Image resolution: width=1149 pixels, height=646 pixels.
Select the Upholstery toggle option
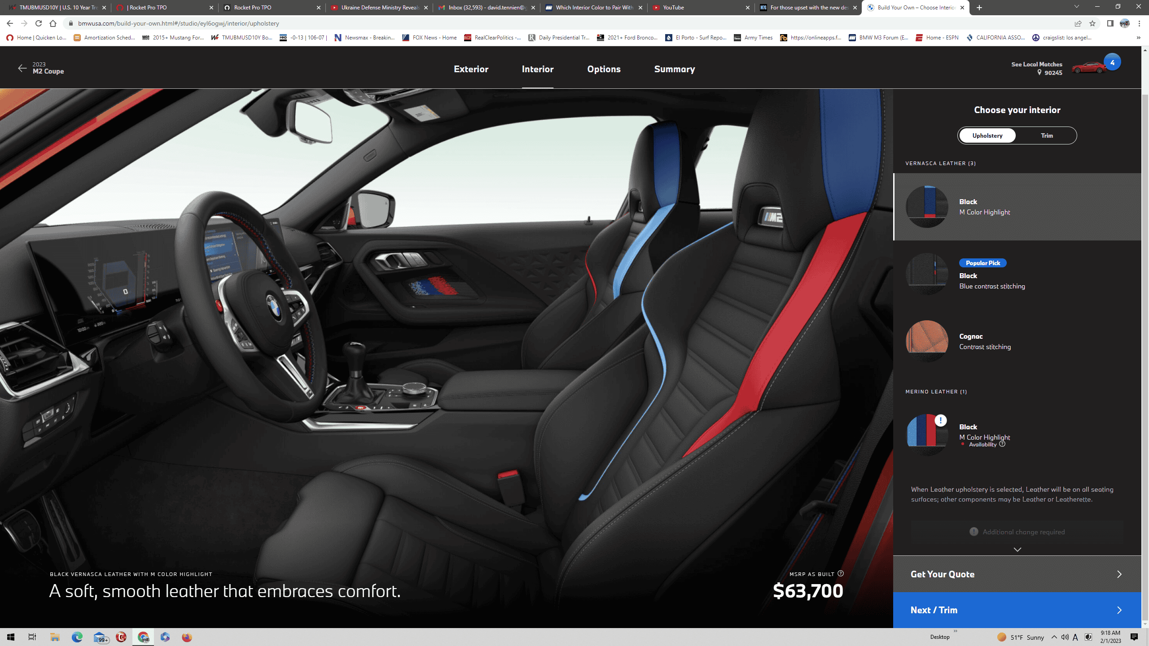(987, 135)
